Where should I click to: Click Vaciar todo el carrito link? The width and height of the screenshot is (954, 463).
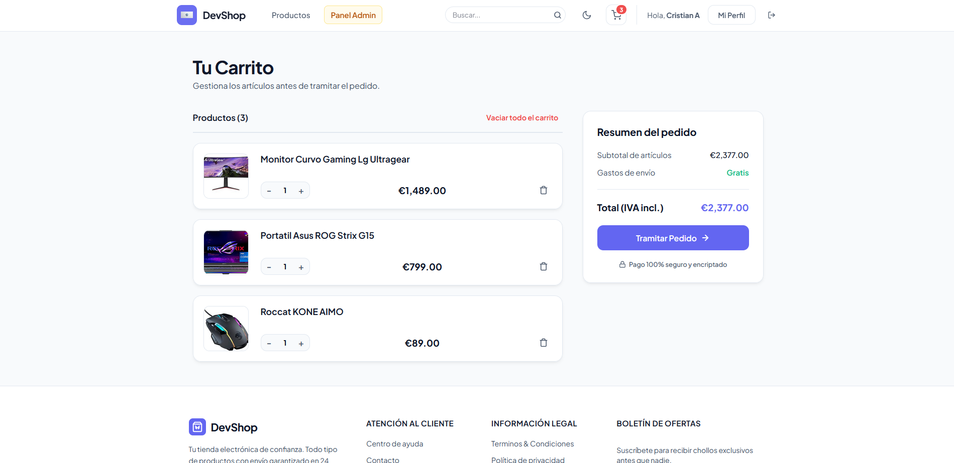[522, 118]
